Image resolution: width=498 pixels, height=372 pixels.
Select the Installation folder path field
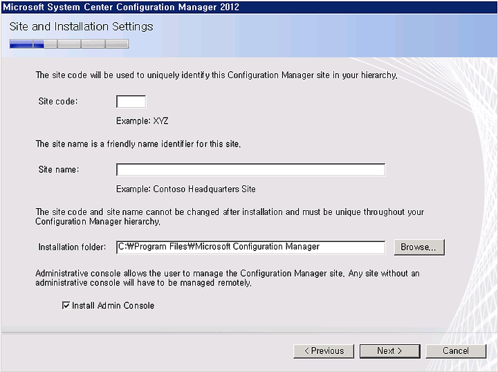click(250, 247)
